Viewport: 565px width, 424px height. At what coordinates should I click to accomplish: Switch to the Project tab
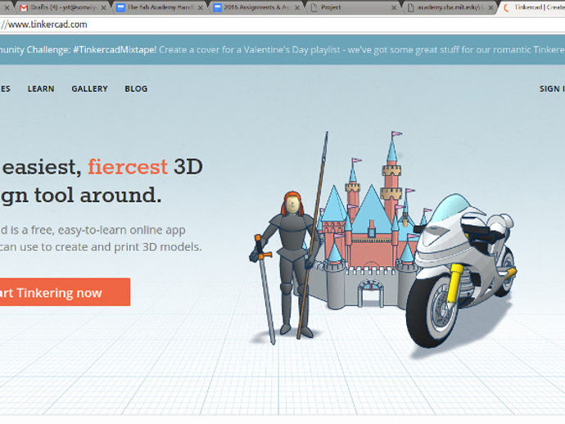tap(354, 7)
